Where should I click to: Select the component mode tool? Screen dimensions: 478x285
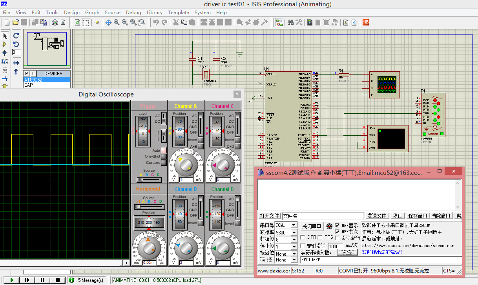point(5,44)
